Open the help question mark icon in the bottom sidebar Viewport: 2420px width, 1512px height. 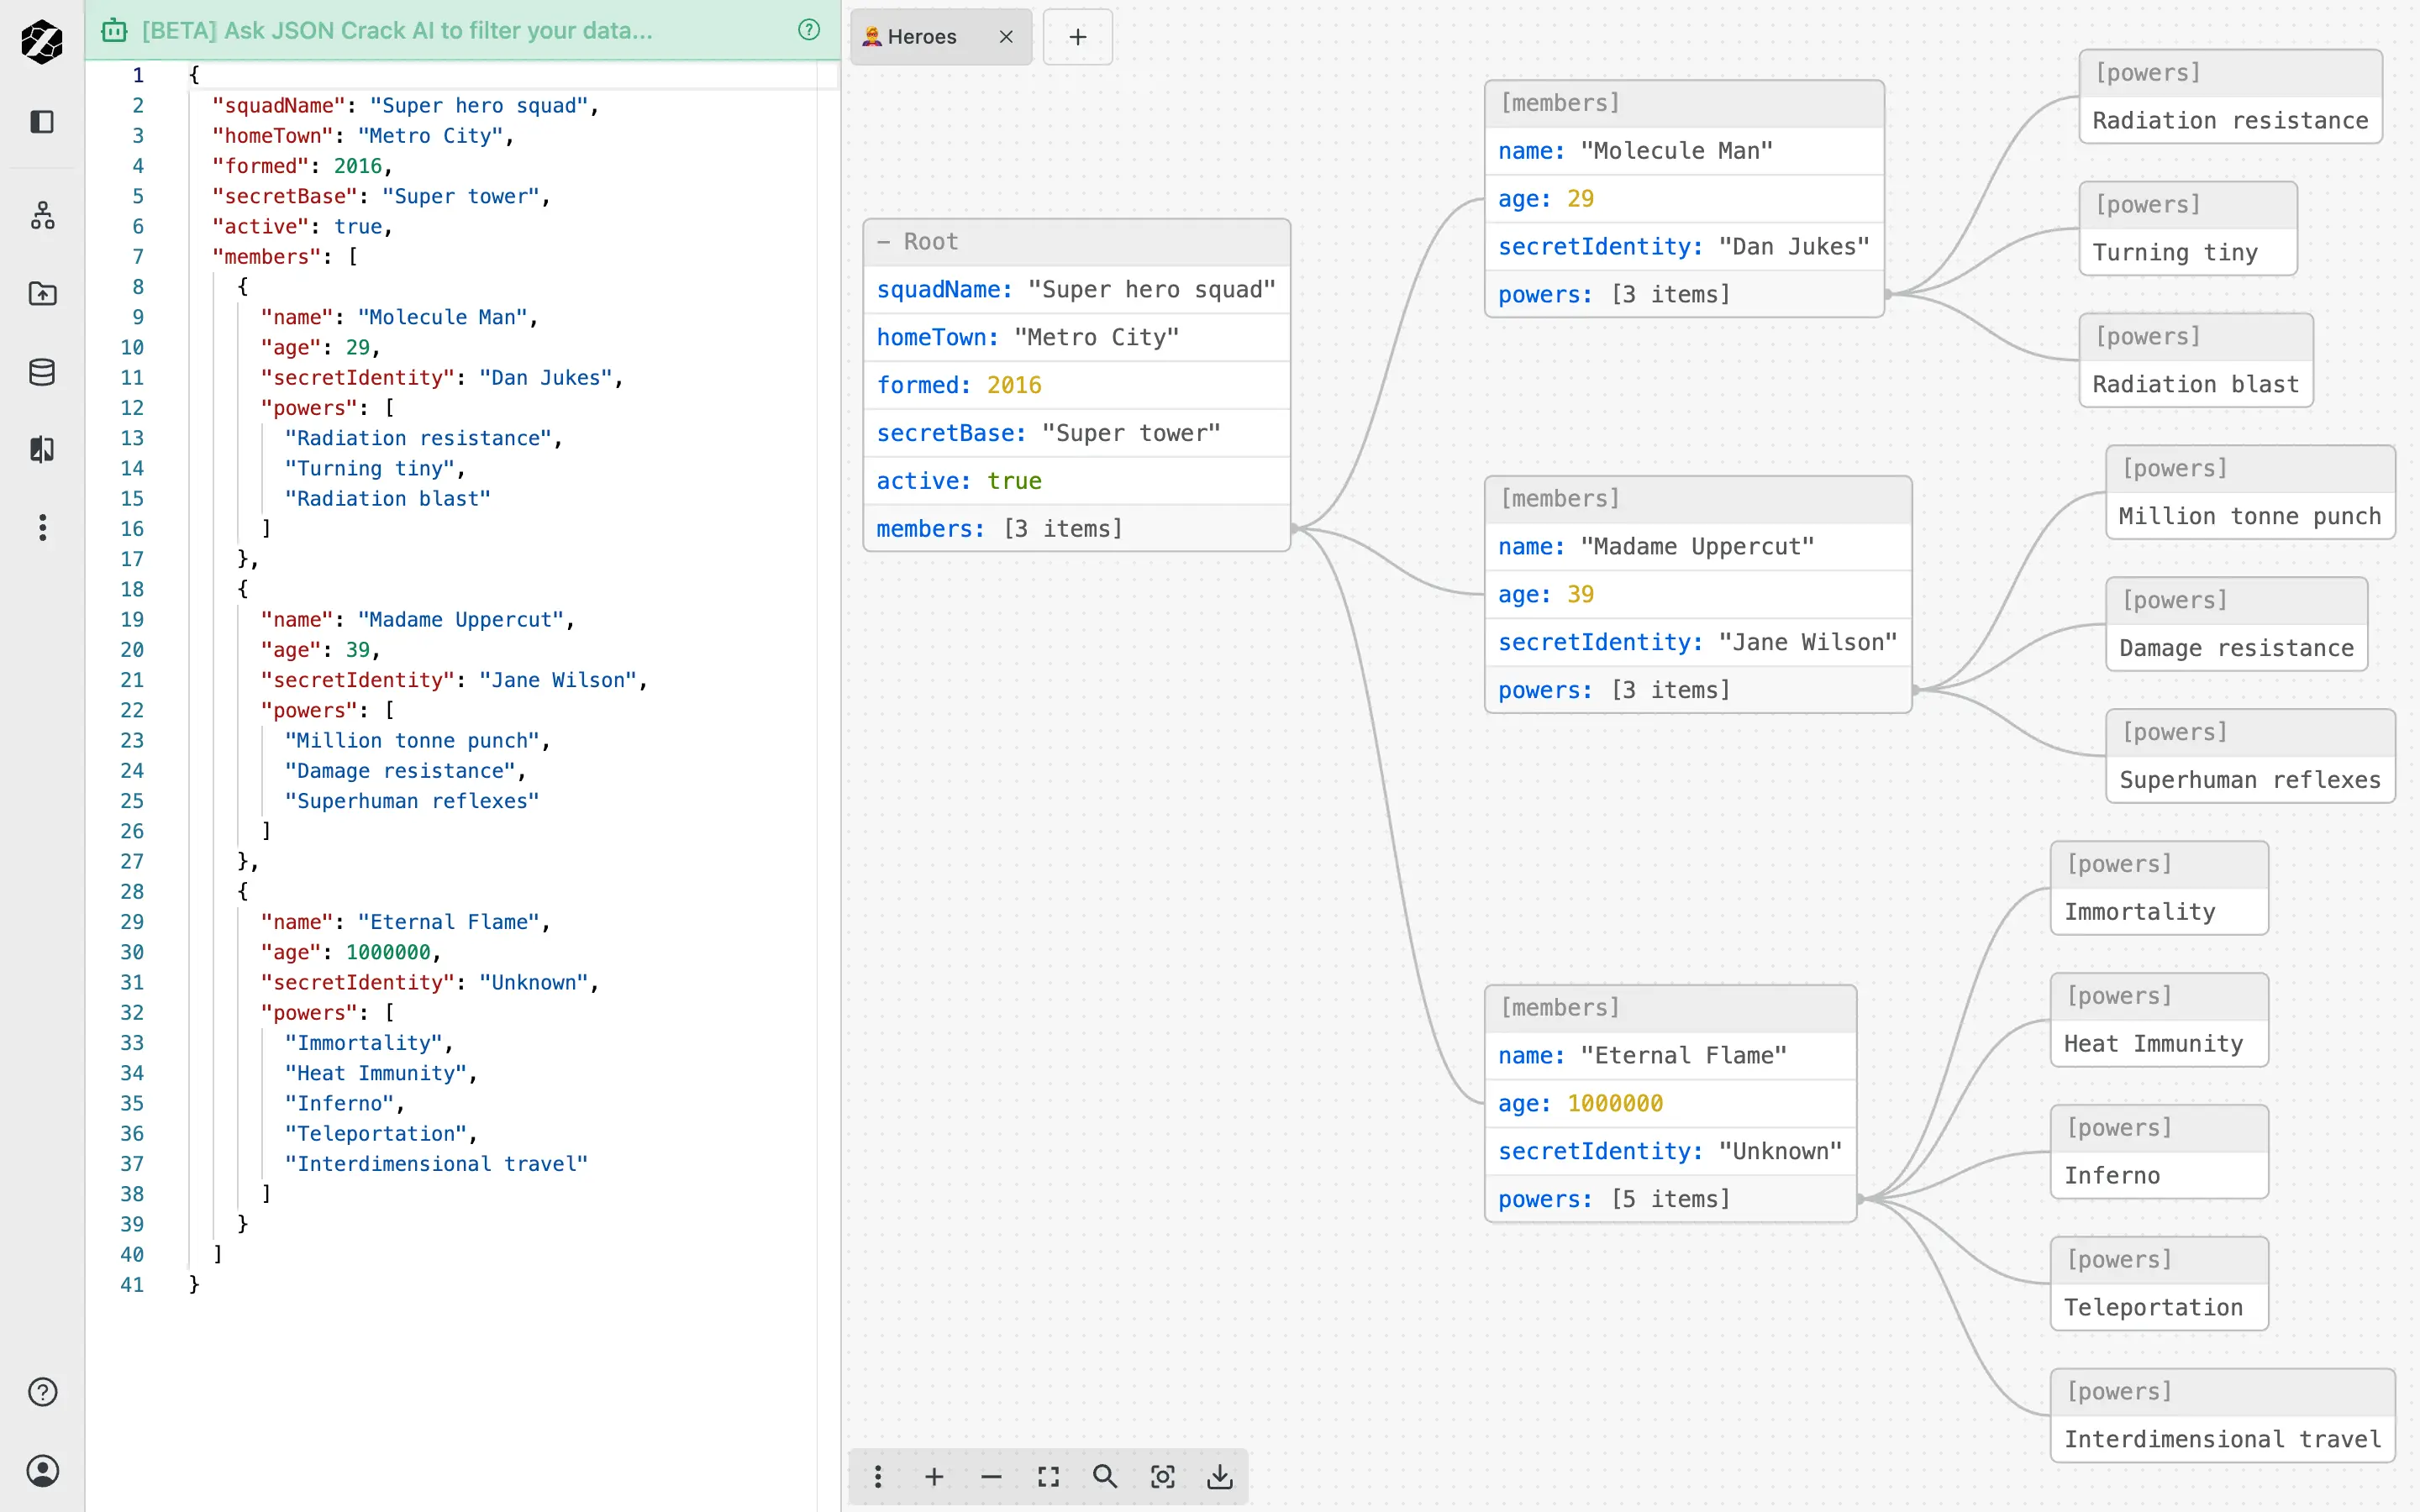pyautogui.click(x=42, y=1391)
